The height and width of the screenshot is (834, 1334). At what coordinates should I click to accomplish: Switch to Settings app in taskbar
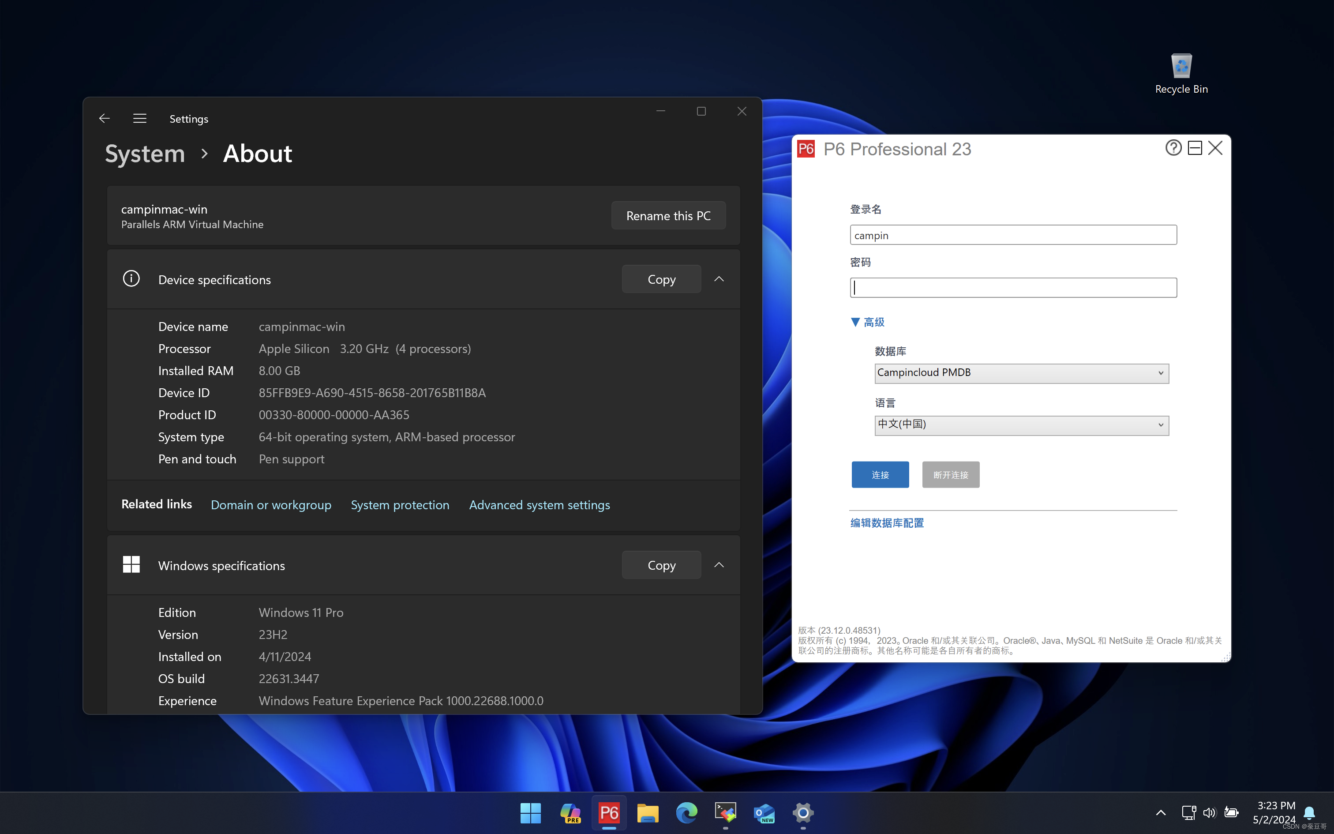(803, 813)
